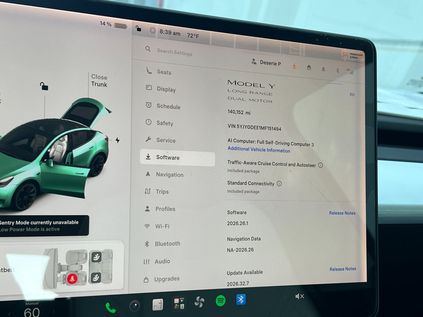Close the trunk
423x317 pixels.
point(99,81)
